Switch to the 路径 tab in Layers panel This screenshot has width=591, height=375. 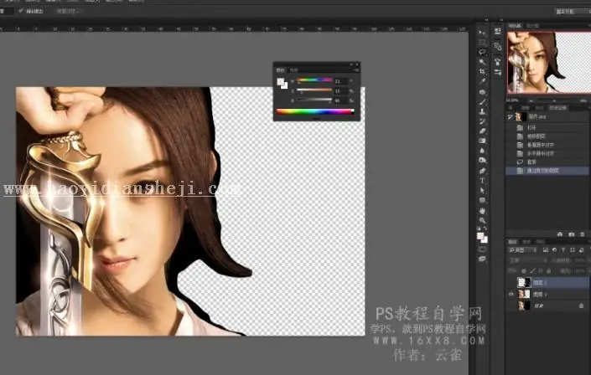pos(540,242)
